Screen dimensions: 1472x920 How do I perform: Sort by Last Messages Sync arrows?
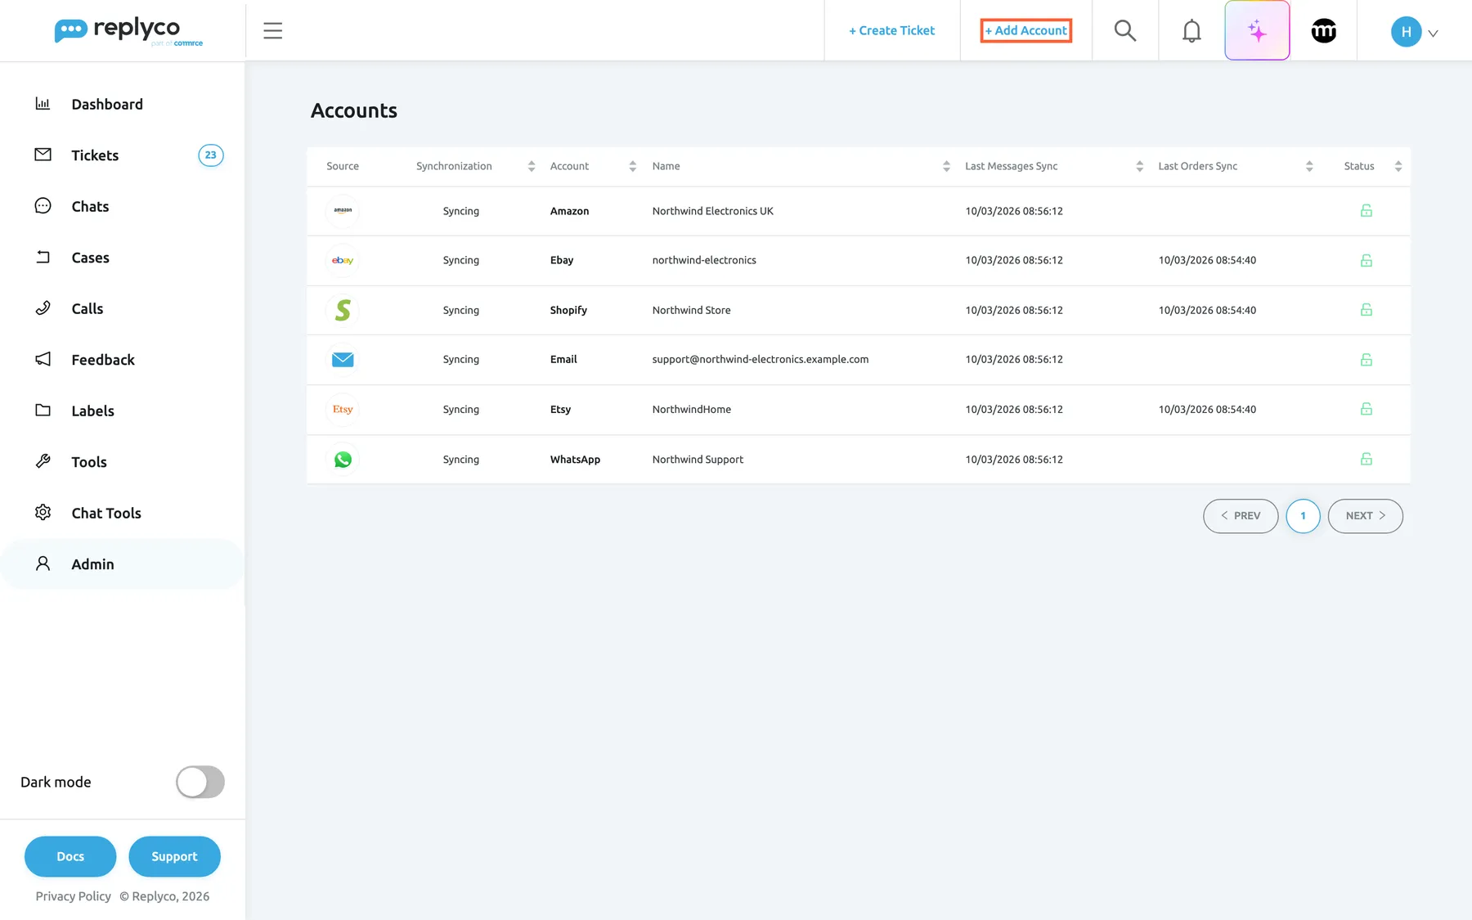(x=1139, y=166)
